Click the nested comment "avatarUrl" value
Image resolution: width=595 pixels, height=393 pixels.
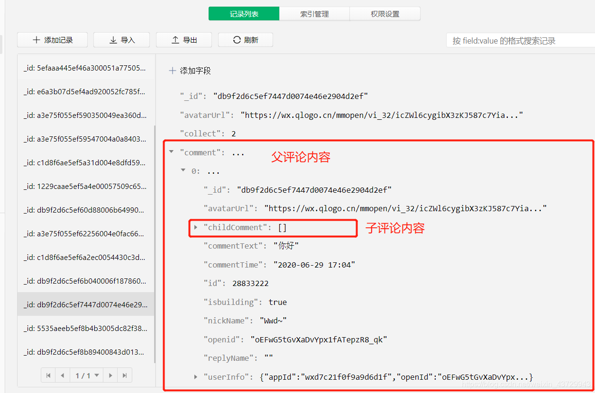(405, 208)
